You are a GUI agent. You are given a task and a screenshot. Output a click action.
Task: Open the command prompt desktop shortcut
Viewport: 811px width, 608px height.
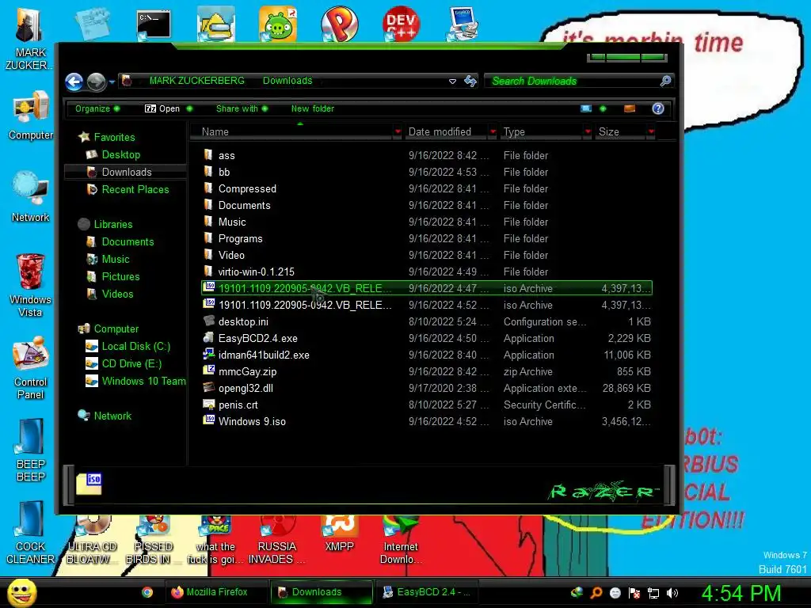coord(154,25)
